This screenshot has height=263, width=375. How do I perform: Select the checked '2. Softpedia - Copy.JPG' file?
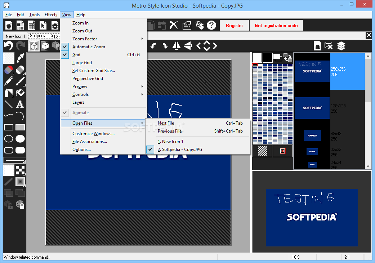pyautogui.click(x=198, y=150)
